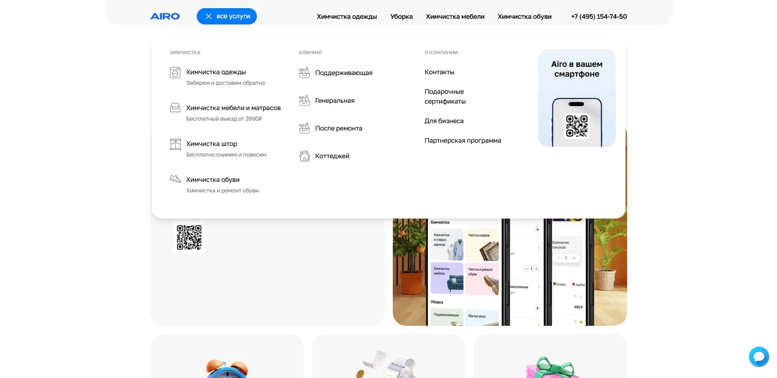Choose the Для бизнеса link

click(x=444, y=121)
